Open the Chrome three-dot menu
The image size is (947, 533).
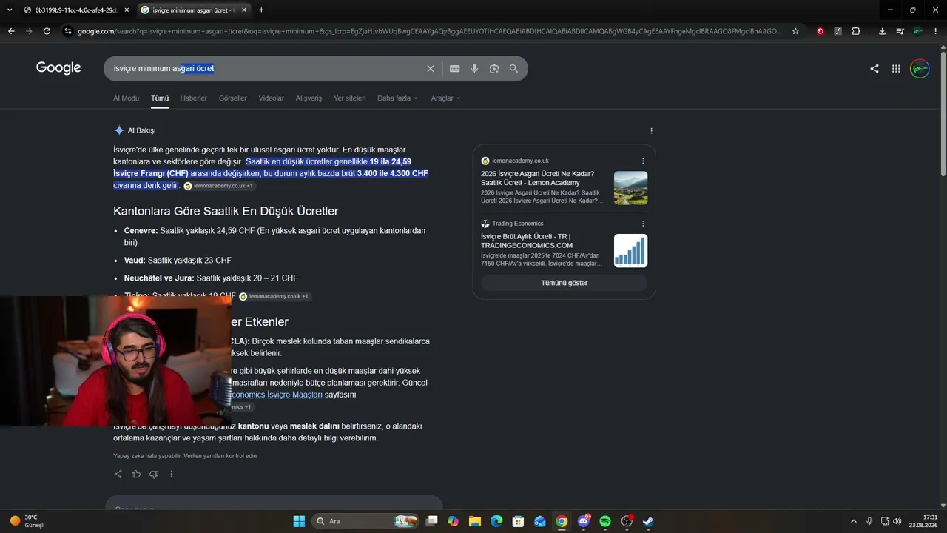click(936, 31)
